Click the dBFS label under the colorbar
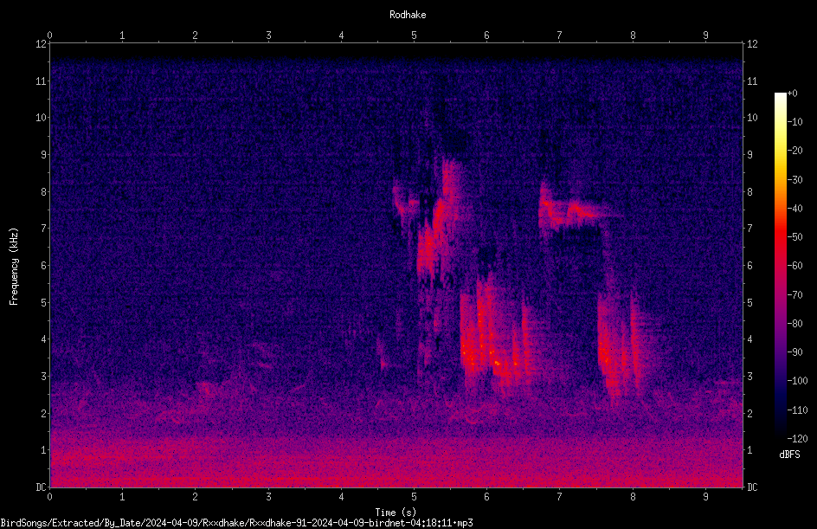 coord(789,455)
